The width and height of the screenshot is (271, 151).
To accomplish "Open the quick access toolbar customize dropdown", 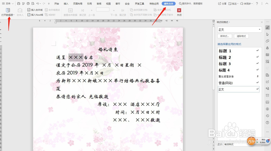I will (49, 4).
